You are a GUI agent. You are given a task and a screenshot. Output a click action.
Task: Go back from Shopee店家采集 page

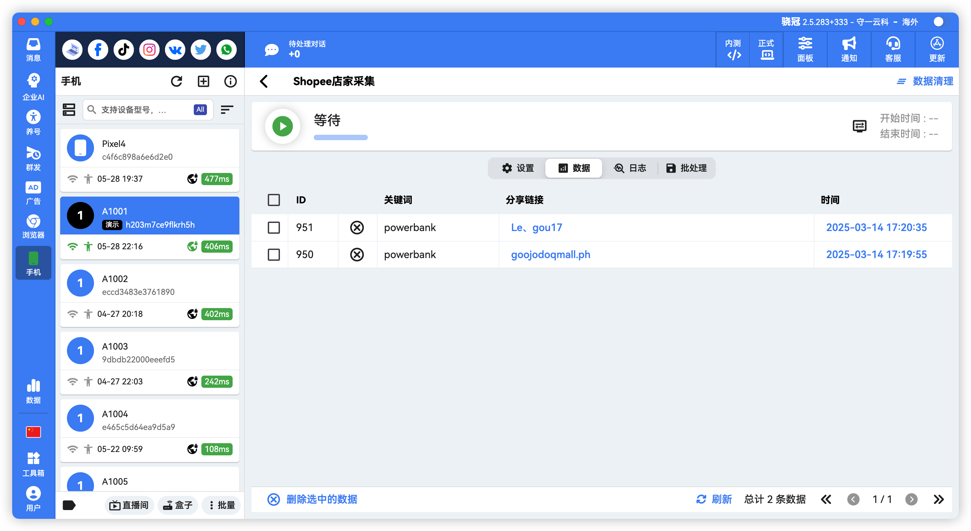[x=264, y=81]
